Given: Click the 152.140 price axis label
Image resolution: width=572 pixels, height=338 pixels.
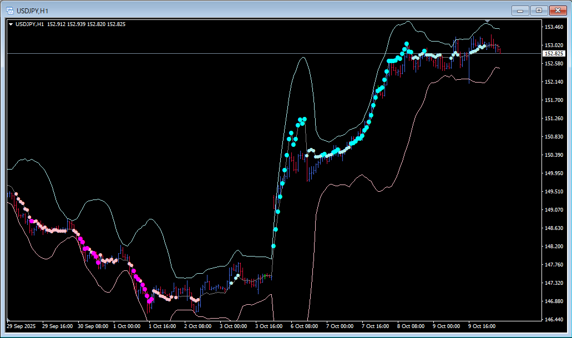Looking at the screenshot, I should (x=554, y=82).
